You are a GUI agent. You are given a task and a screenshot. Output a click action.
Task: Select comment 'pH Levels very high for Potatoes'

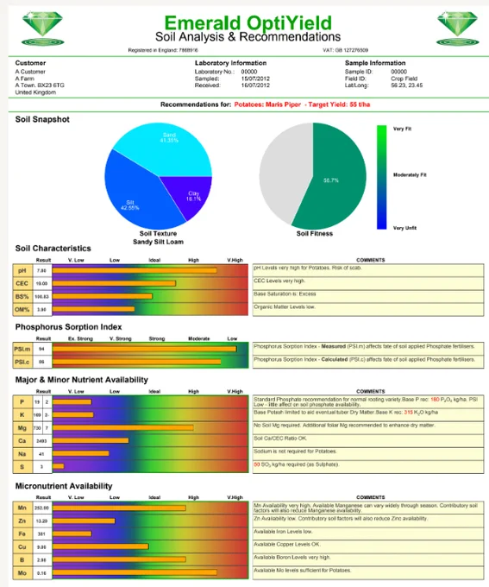[308, 268]
